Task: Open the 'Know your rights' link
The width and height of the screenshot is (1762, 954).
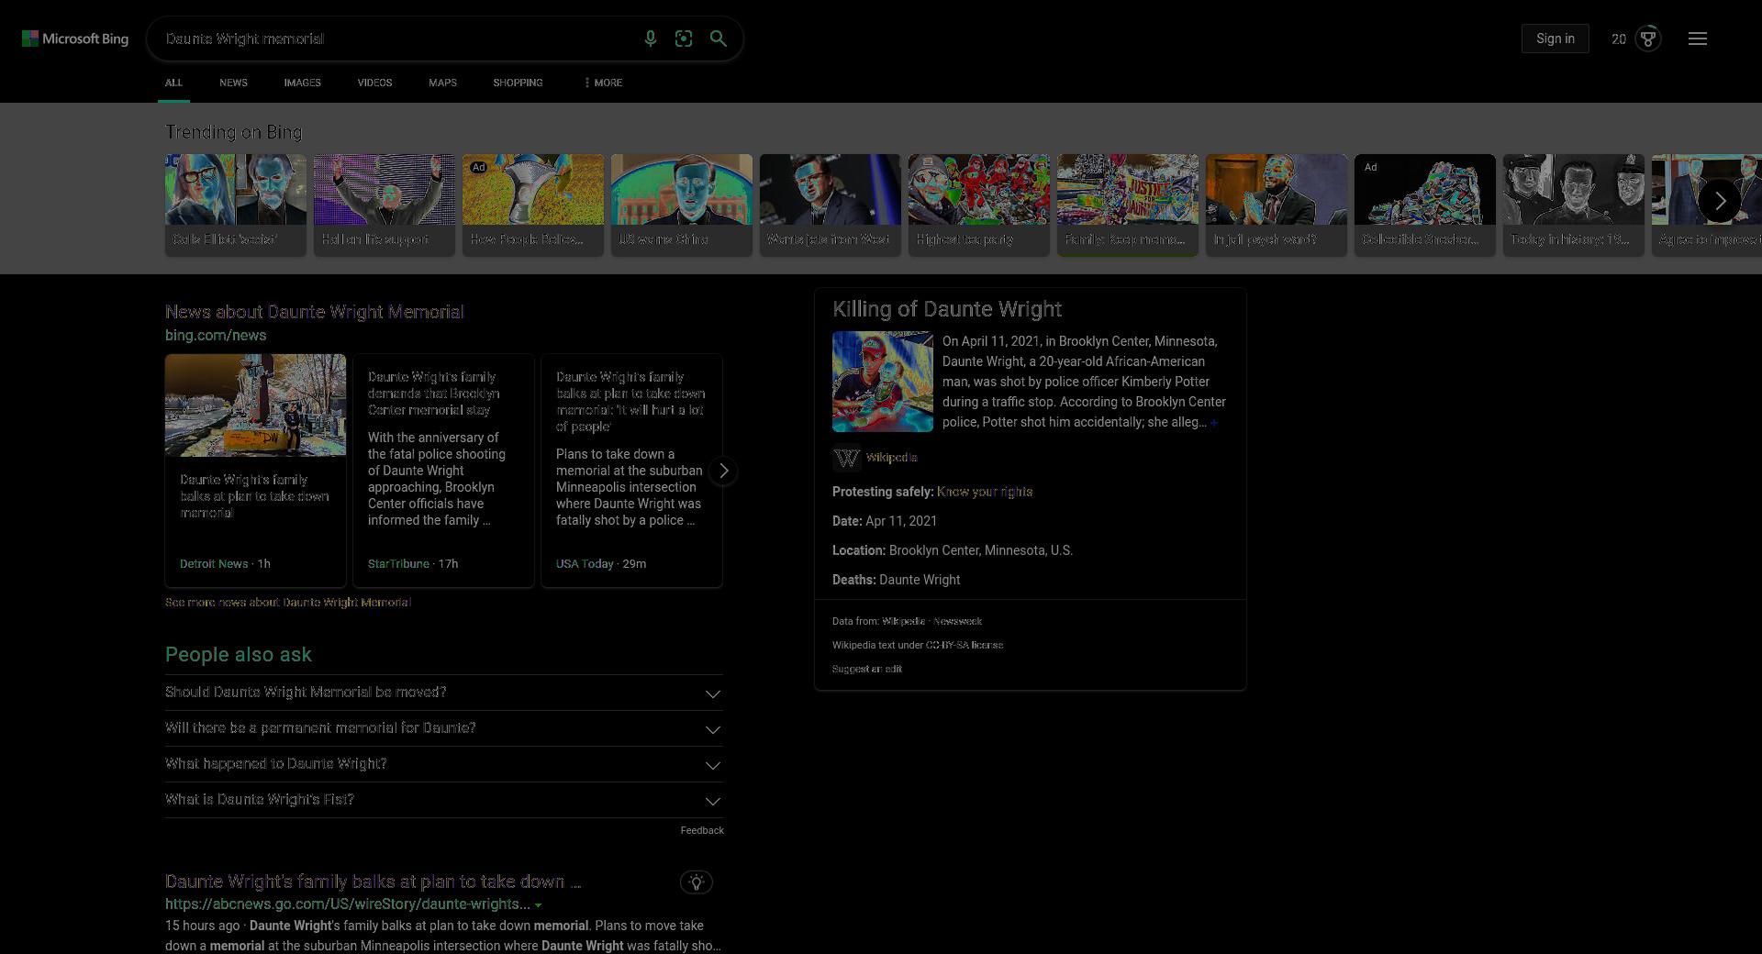Action: [x=985, y=492]
